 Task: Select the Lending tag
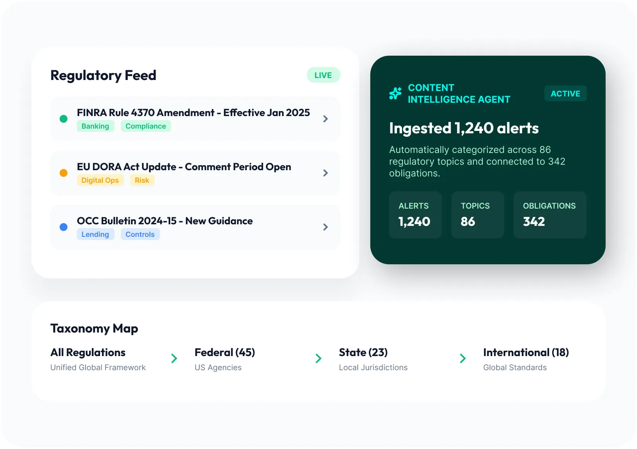pyautogui.click(x=95, y=234)
